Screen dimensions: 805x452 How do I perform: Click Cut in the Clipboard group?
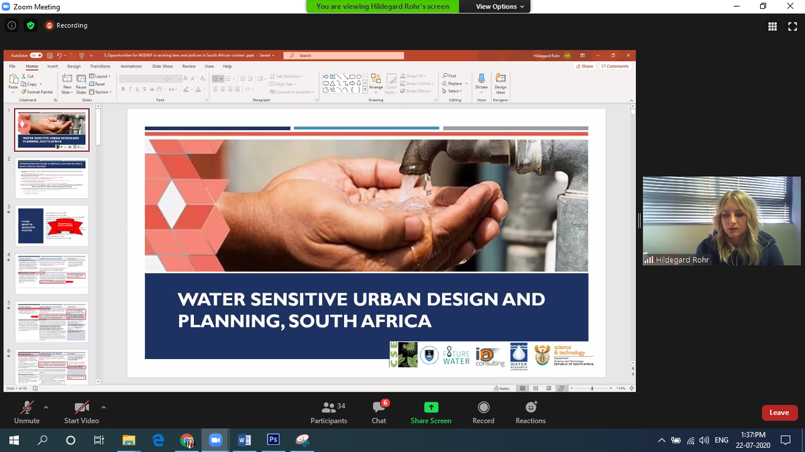[x=28, y=76]
